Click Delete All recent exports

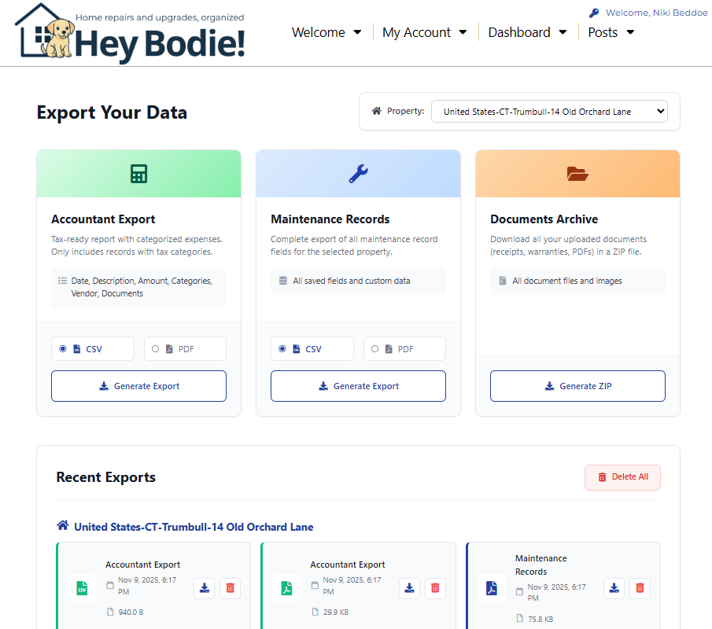622,477
